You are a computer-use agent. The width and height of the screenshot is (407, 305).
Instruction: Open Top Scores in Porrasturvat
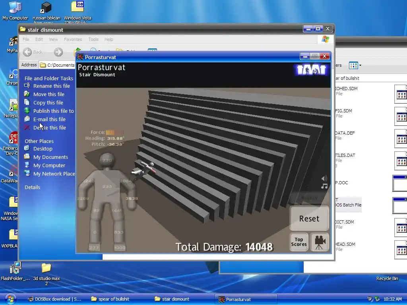point(299,242)
